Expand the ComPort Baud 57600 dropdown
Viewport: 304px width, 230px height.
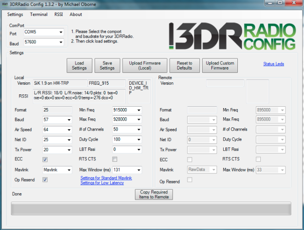[x=61, y=42]
